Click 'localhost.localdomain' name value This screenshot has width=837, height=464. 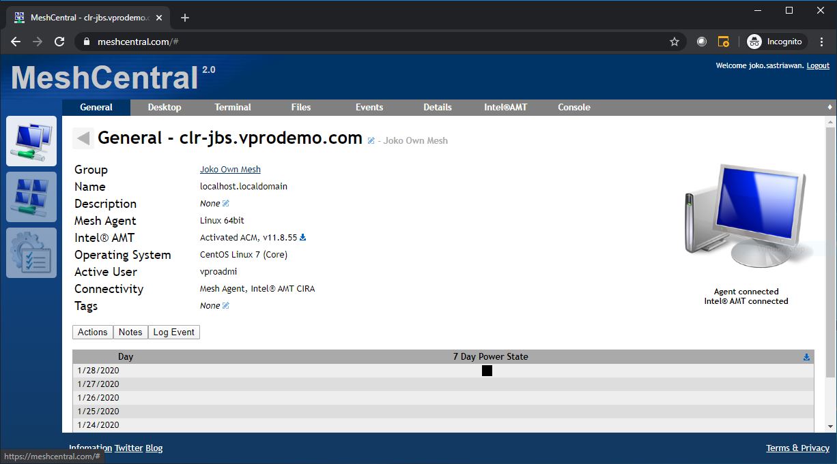point(244,186)
